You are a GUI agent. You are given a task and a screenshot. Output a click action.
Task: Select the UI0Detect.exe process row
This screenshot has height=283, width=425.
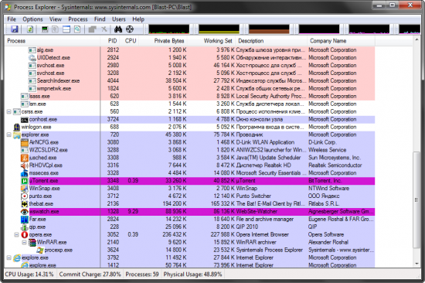pos(190,57)
